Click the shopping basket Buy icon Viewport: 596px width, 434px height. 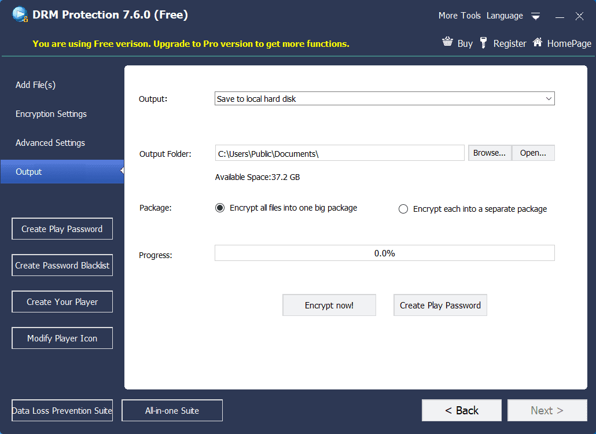(x=447, y=43)
